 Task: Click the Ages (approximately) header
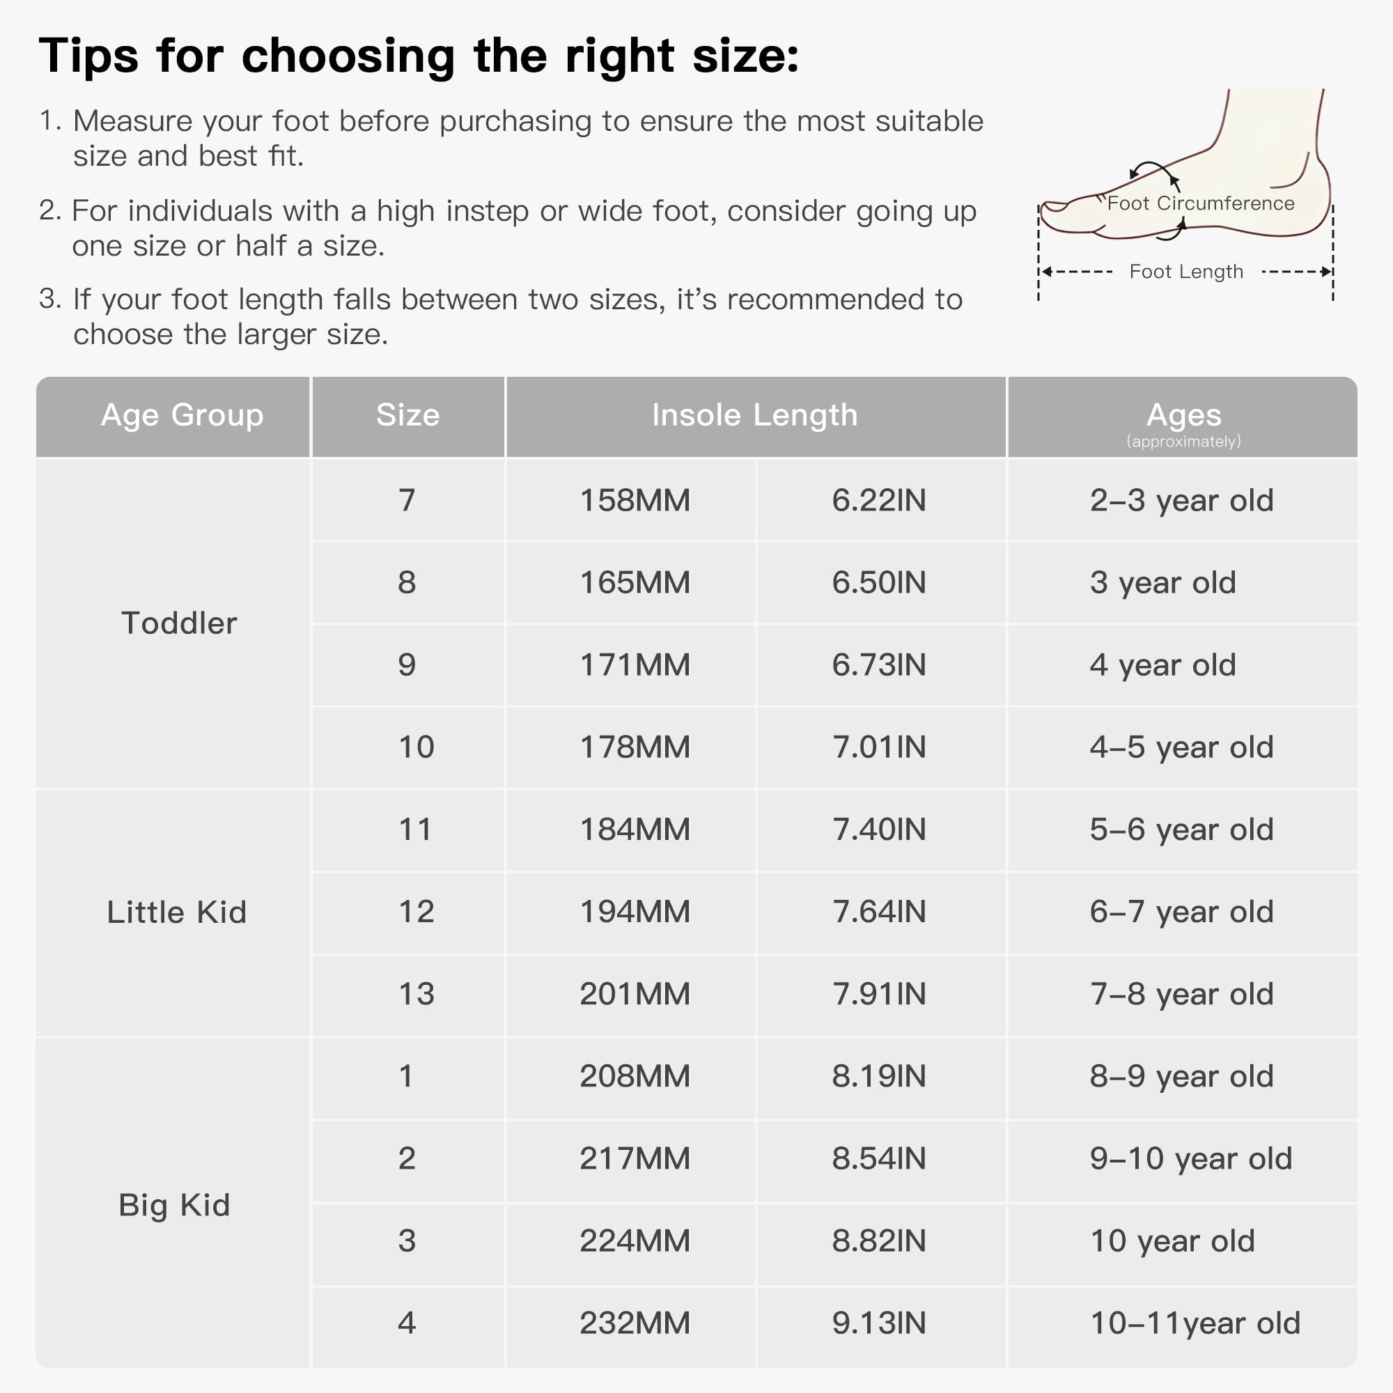pos(1183,422)
